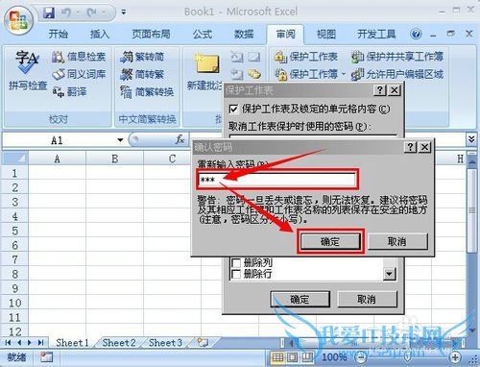Insert a new comment (新建批注)
This screenshot has width=480, height=367.
[205, 72]
